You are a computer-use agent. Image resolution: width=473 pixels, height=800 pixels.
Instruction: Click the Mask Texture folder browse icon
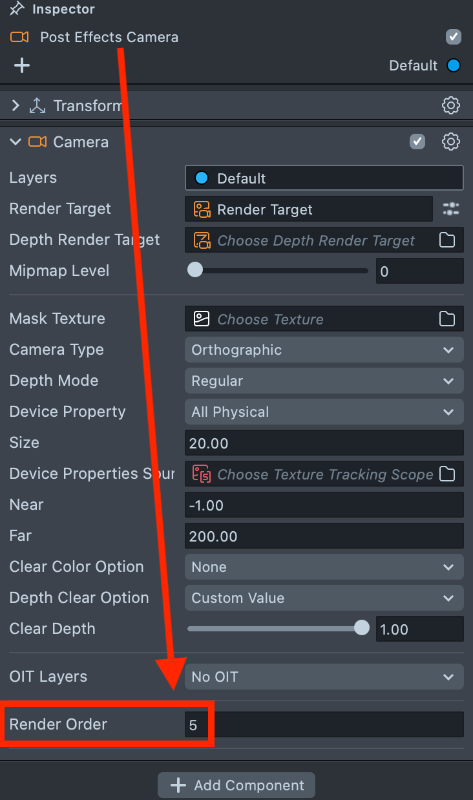(x=447, y=319)
